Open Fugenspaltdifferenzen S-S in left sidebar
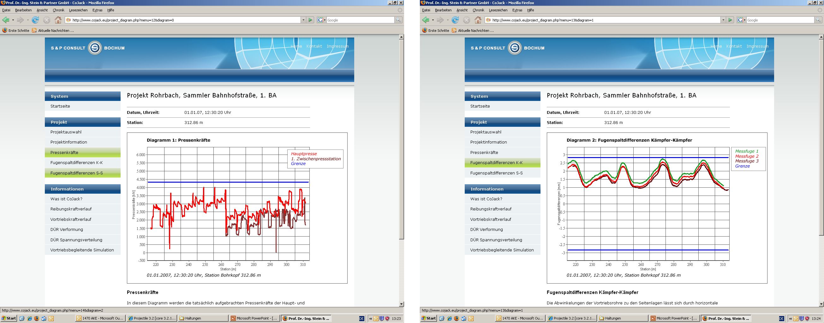Image resolution: width=824 pixels, height=323 pixels. (x=76, y=173)
